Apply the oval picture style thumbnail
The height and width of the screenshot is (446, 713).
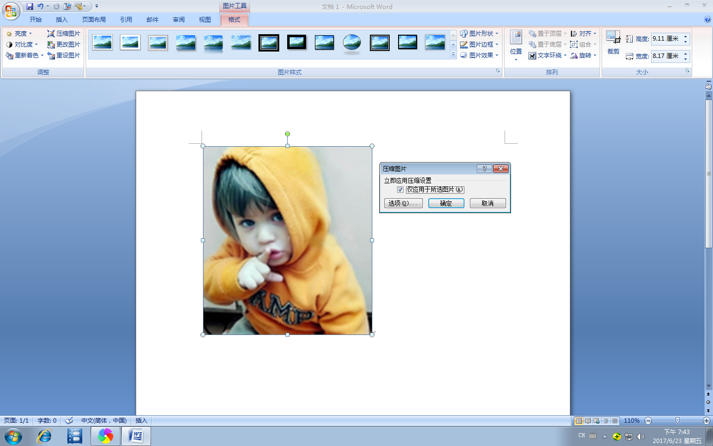click(x=352, y=43)
